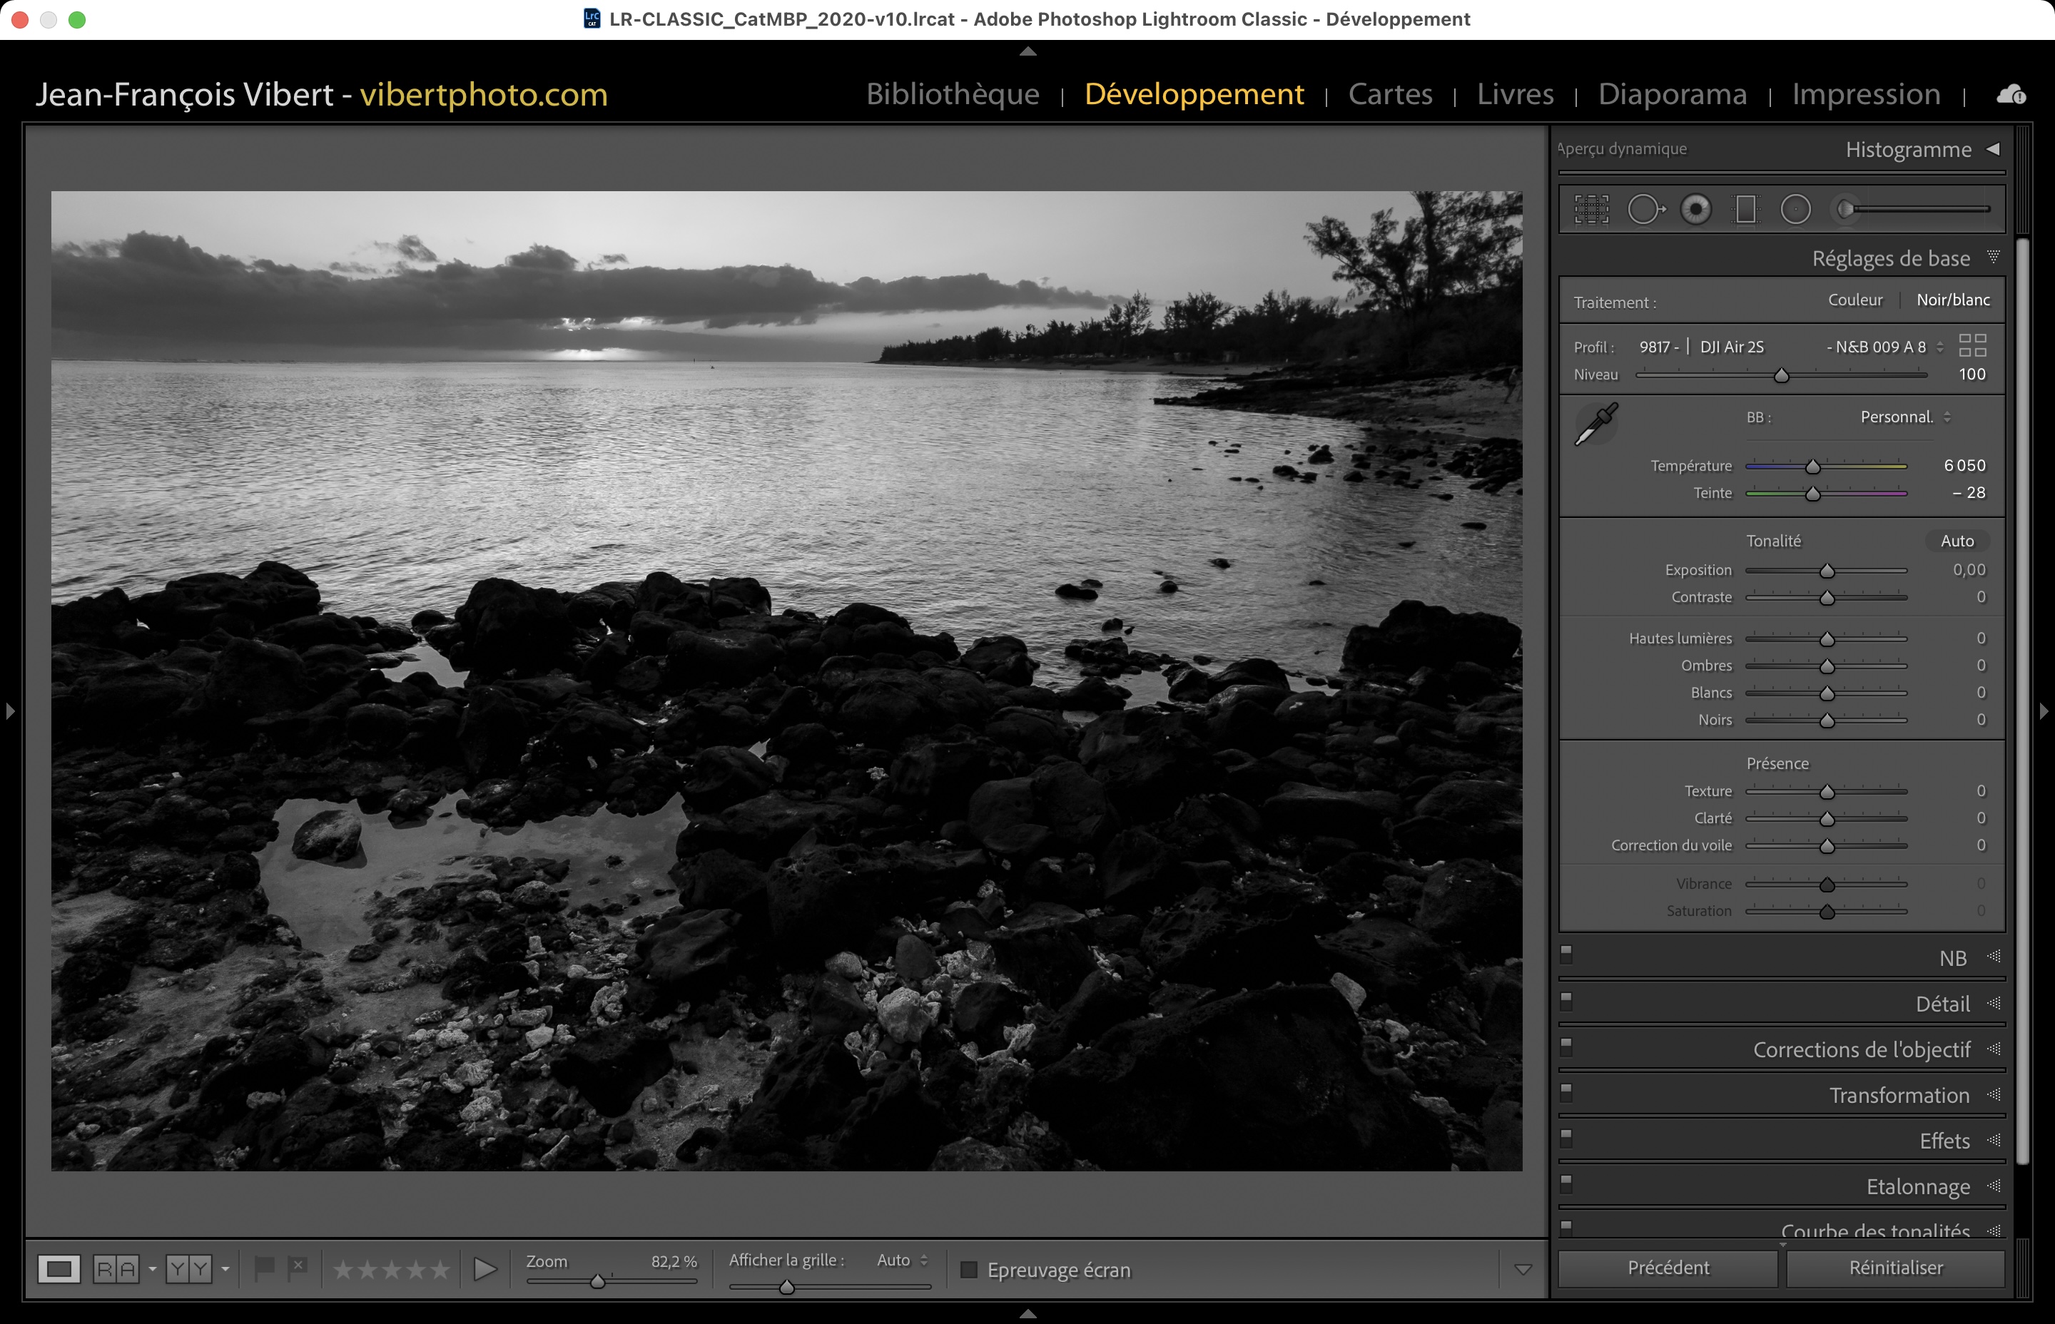Pick the white balance eyedropper
Screen dimensions: 2055x1324
point(1596,424)
